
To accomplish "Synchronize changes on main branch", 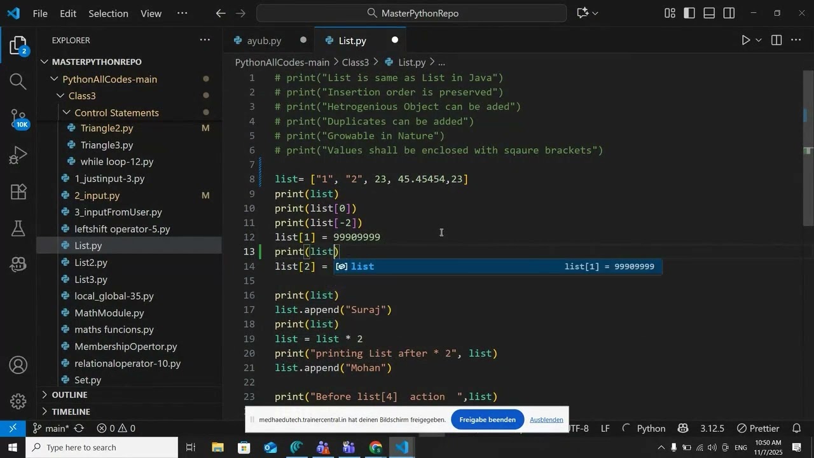I will pyautogui.click(x=79, y=429).
